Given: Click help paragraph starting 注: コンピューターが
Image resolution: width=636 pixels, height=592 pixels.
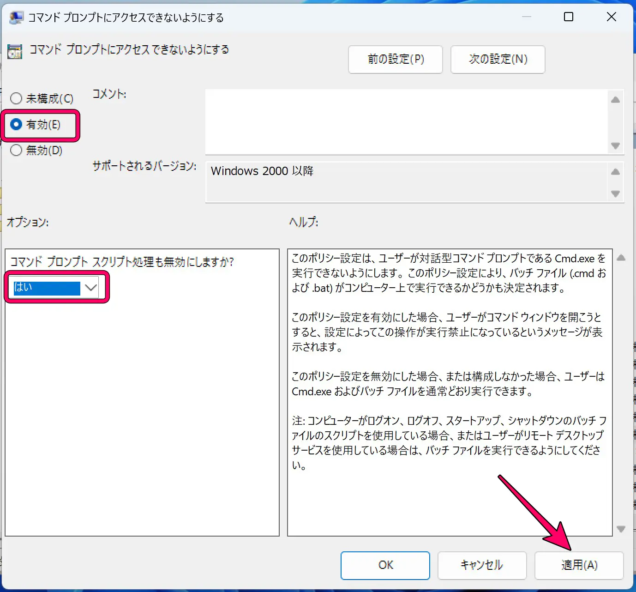Looking at the screenshot, I should tap(449, 443).
